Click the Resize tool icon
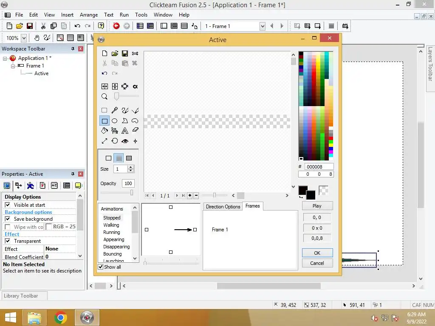Image resolution: width=435 pixels, height=326 pixels. [105, 141]
